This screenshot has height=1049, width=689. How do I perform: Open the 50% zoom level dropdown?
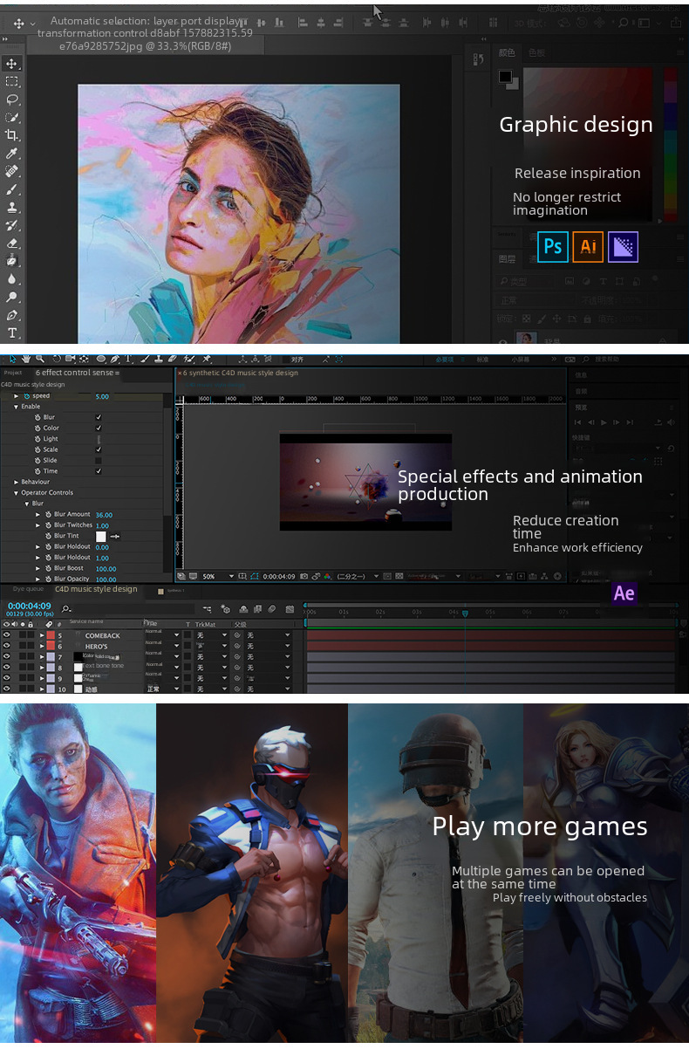coord(231,576)
